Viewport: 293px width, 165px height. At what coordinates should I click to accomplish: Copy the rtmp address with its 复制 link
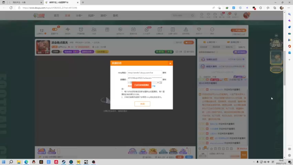pyautogui.click(x=164, y=73)
